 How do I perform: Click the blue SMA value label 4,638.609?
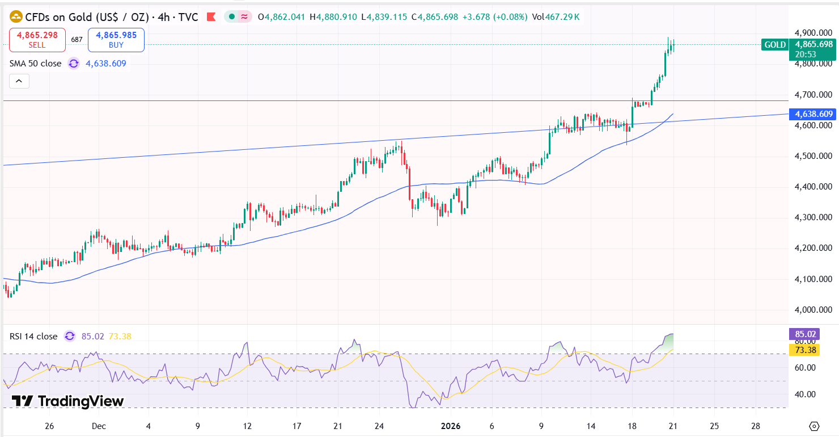(x=812, y=114)
